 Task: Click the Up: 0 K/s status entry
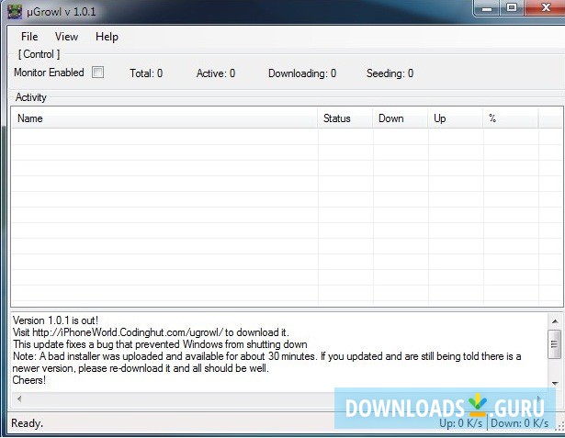coord(460,423)
